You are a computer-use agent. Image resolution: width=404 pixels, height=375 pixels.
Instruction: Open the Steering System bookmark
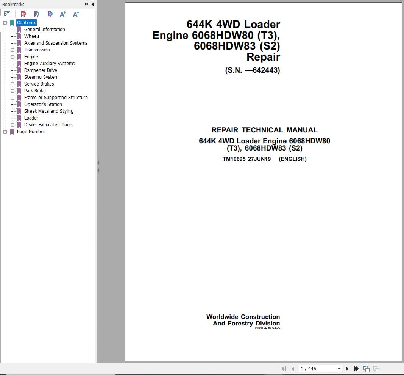tap(41, 77)
